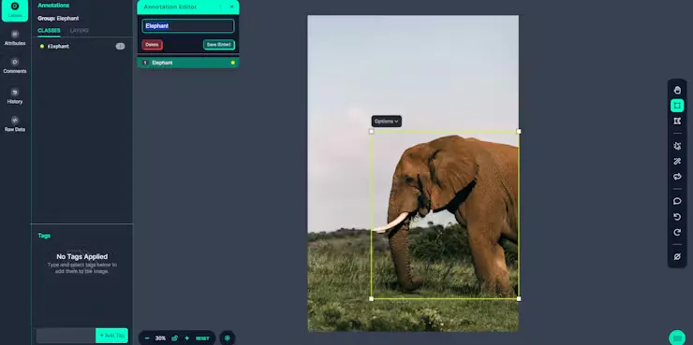Click the mark null icon in toolbar
The width and height of the screenshot is (693, 345).
point(677,256)
